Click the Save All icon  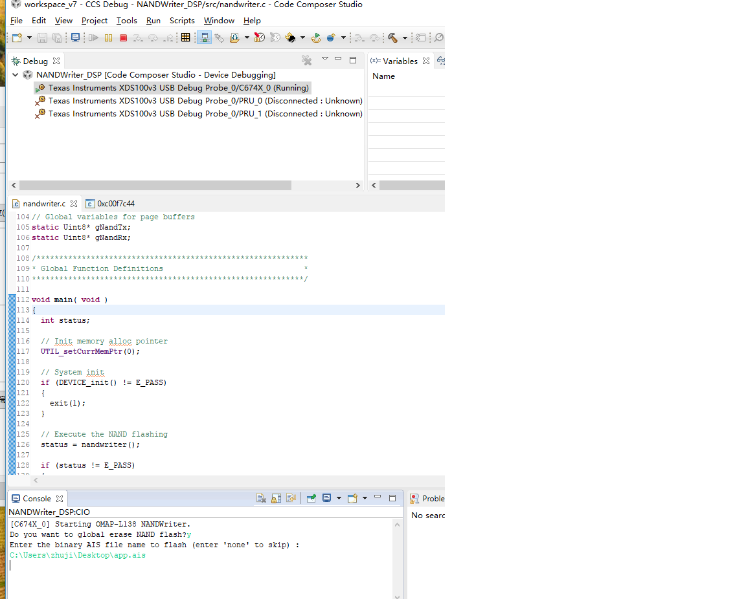(57, 38)
